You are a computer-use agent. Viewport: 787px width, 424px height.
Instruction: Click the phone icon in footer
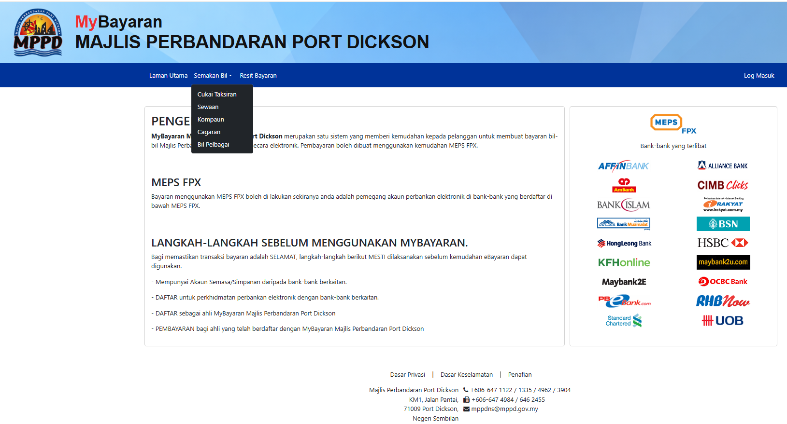click(466, 390)
